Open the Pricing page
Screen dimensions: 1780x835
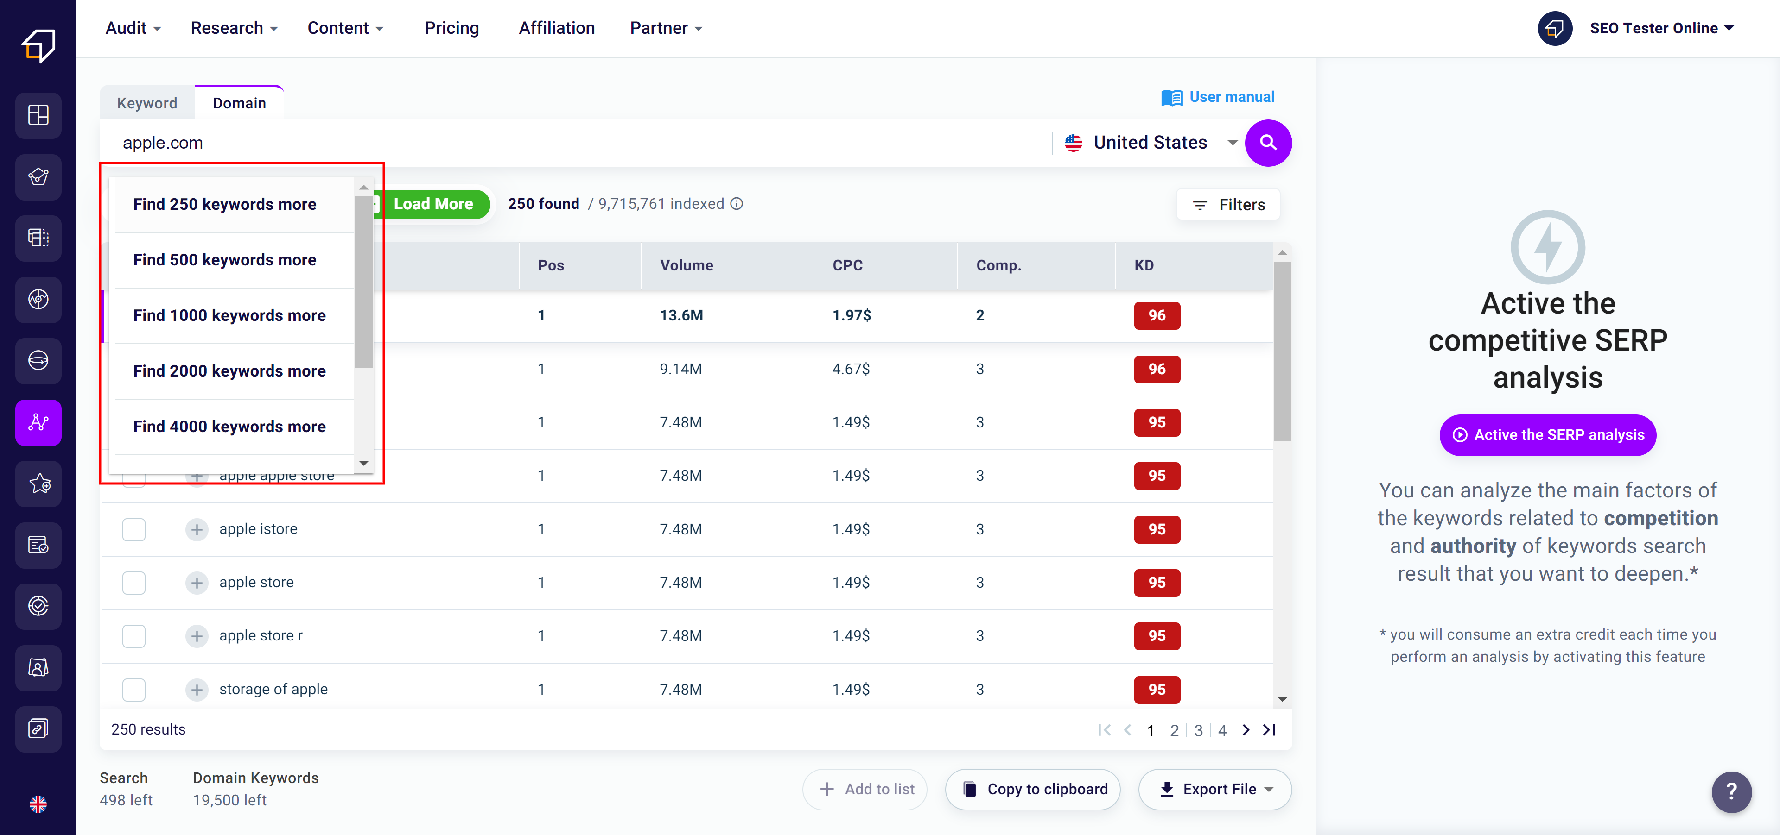[x=452, y=28]
